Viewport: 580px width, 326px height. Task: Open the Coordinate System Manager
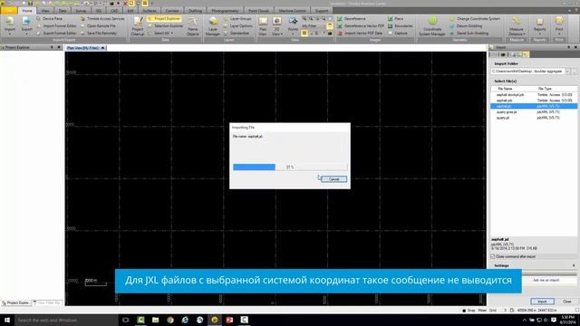click(432, 26)
